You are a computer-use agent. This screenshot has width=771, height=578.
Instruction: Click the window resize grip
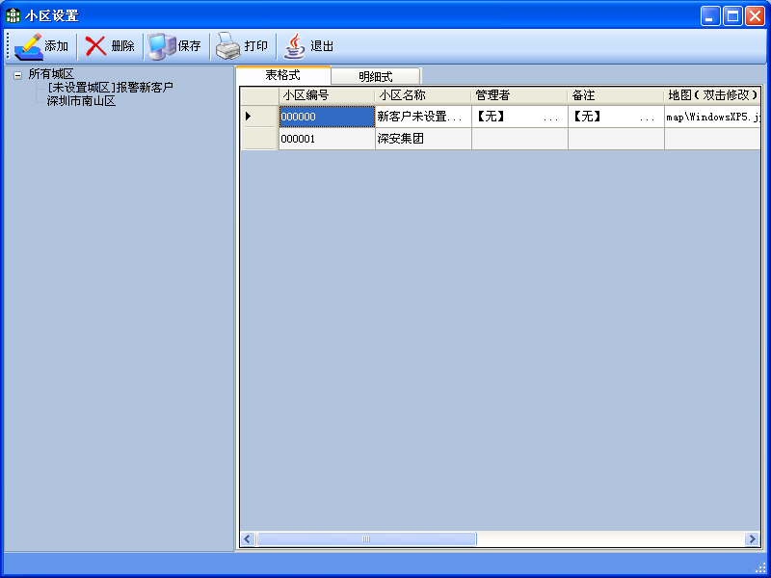760,567
